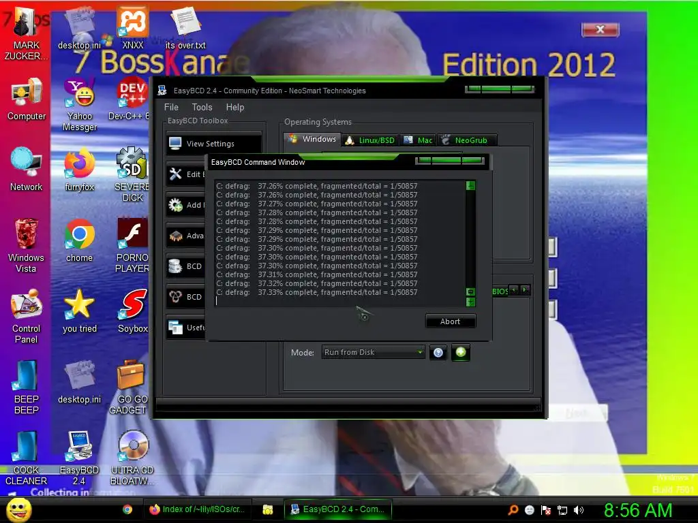Switch to EasyBCD 2.4 taskbar item
The image size is (698, 523).
coord(338,509)
